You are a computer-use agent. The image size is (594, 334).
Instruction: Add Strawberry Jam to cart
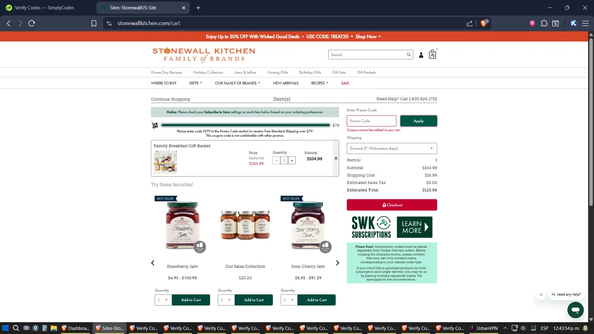pos(191,300)
